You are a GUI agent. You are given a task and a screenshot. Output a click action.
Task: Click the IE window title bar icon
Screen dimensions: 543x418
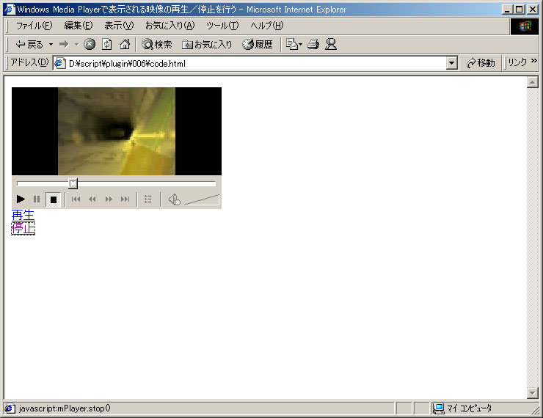10,10
